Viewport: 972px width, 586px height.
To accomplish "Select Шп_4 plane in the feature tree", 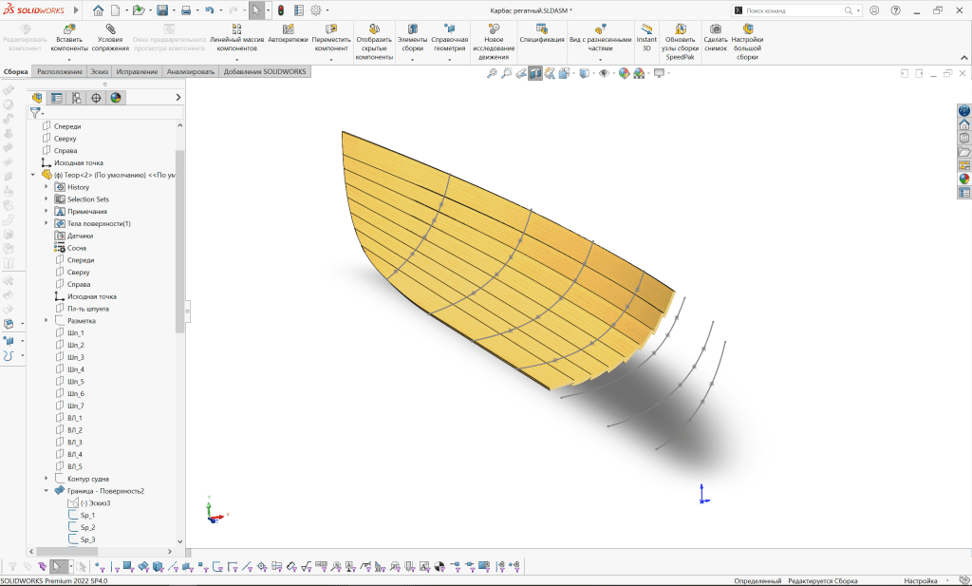I will [76, 369].
